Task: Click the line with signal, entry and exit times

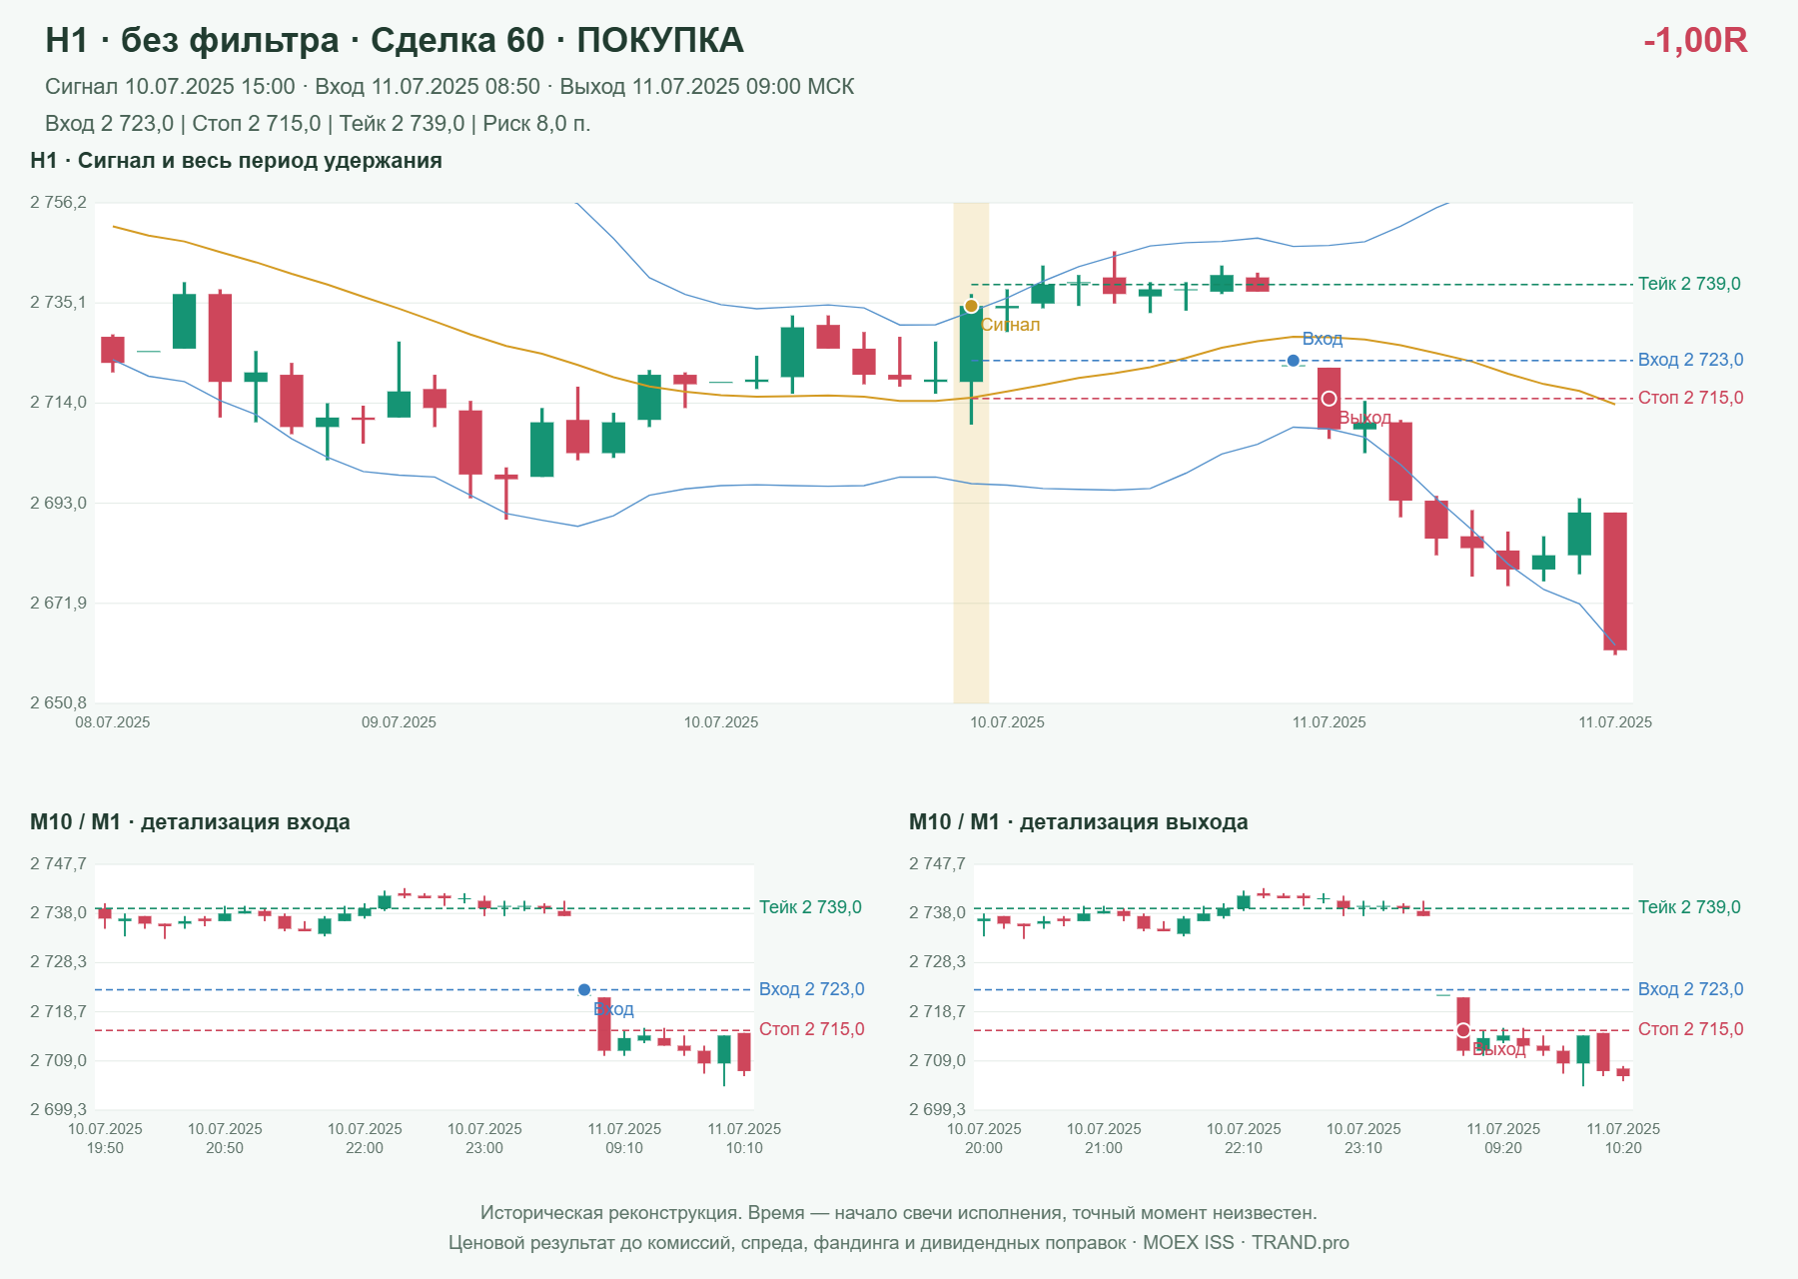Action: 449,87
